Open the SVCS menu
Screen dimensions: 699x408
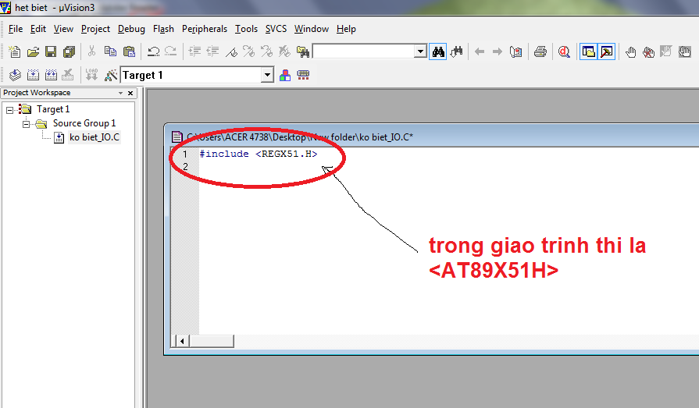tap(276, 29)
